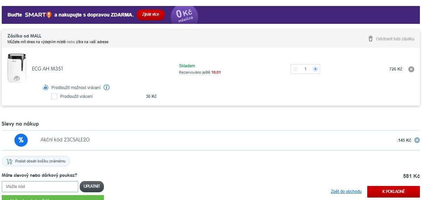The image size is (422, 200).
Task: Open the info icon beside Prodloužit možnost vrácení
Action: click(x=107, y=88)
